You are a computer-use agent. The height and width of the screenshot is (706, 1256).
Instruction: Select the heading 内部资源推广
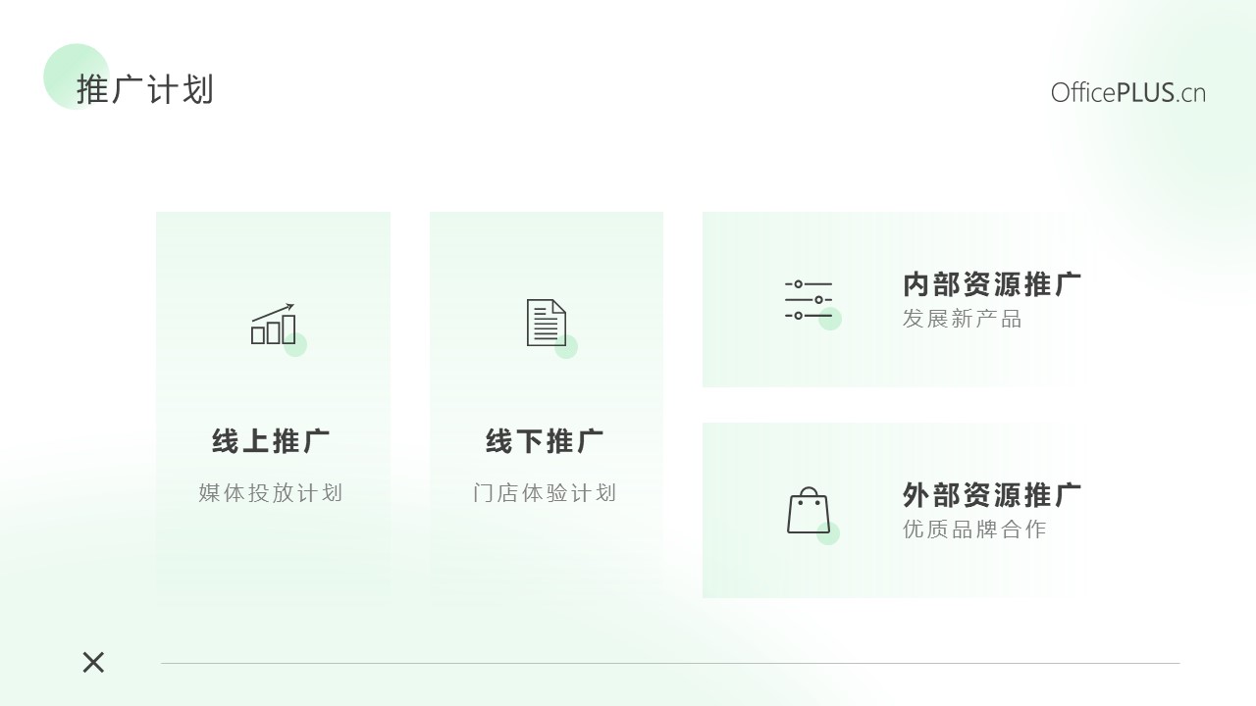992,284
